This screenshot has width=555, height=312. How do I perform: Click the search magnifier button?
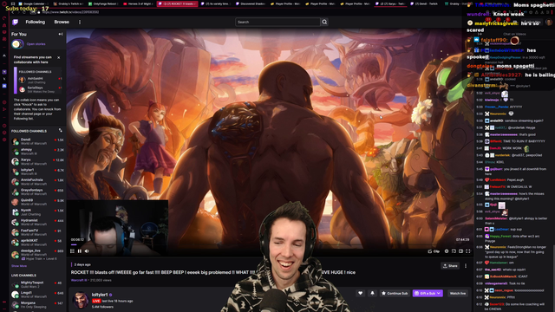click(x=324, y=22)
